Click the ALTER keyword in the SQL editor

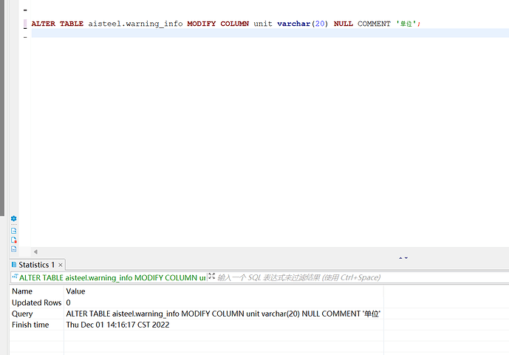(43, 24)
